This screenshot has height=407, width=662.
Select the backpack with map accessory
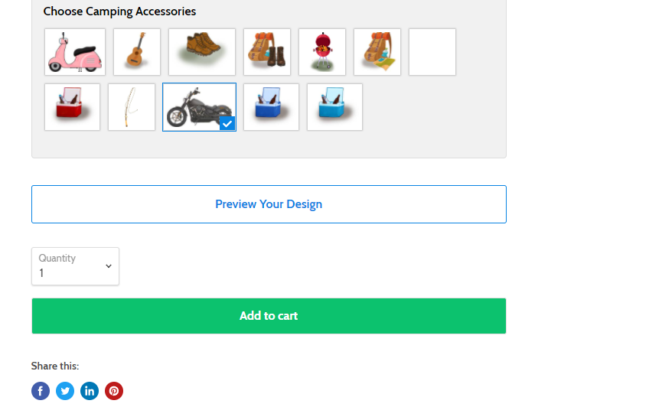tap(377, 52)
